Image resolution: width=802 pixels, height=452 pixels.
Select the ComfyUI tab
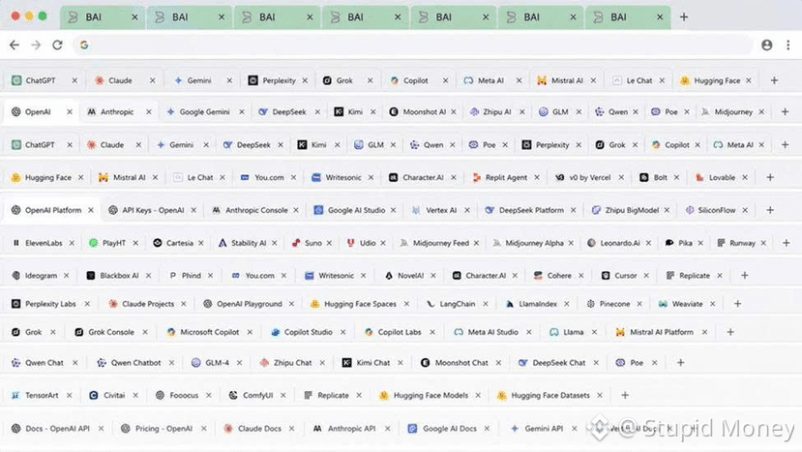coord(256,395)
